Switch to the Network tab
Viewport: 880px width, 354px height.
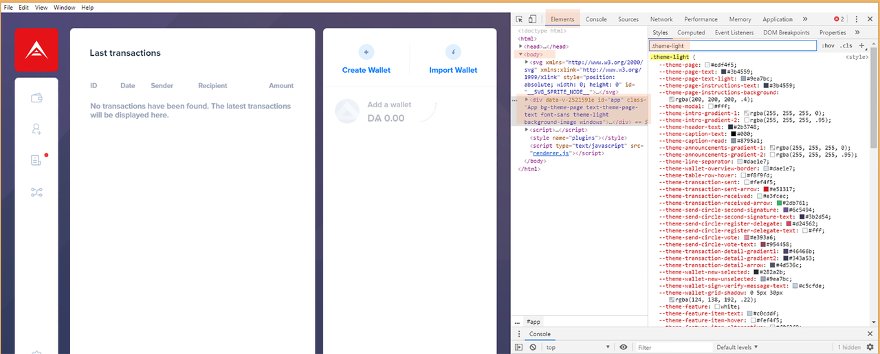[661, 19]
